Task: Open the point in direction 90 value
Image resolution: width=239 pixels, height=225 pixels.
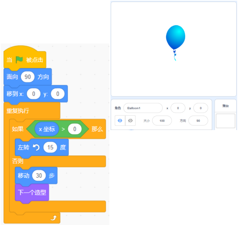Action: pyautogui.click(x=28, y=77)
